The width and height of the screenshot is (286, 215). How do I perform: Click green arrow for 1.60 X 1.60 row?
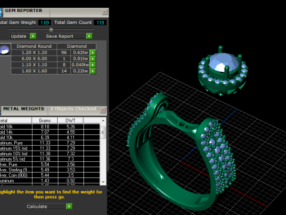pyautogui.click(x=93, y=71)
